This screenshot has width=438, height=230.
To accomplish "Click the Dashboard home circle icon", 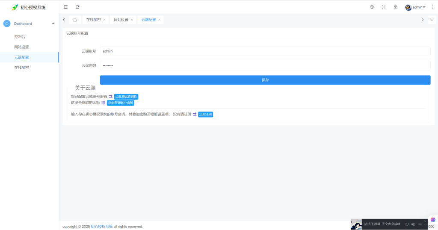I will (7, 24).
